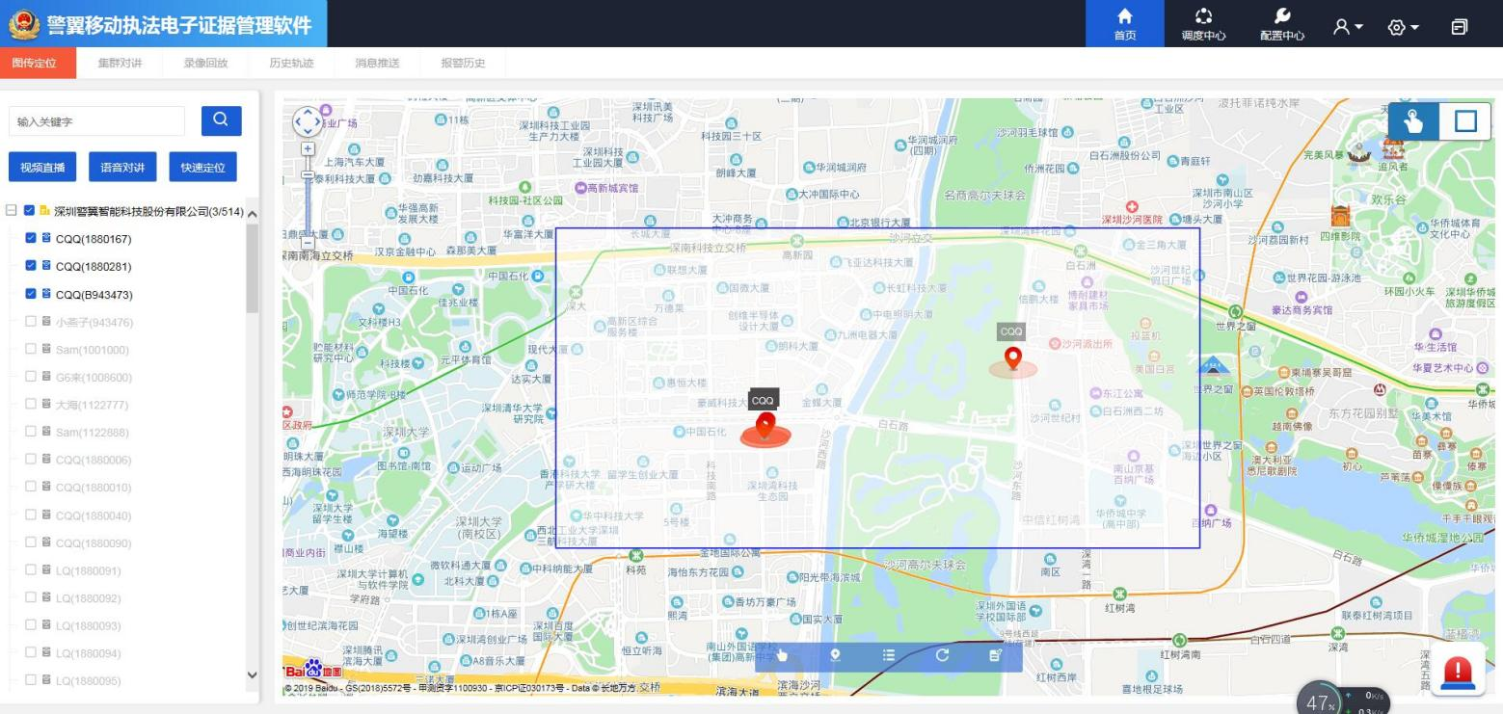Click device icon beside LQ(1880095)

45,680
